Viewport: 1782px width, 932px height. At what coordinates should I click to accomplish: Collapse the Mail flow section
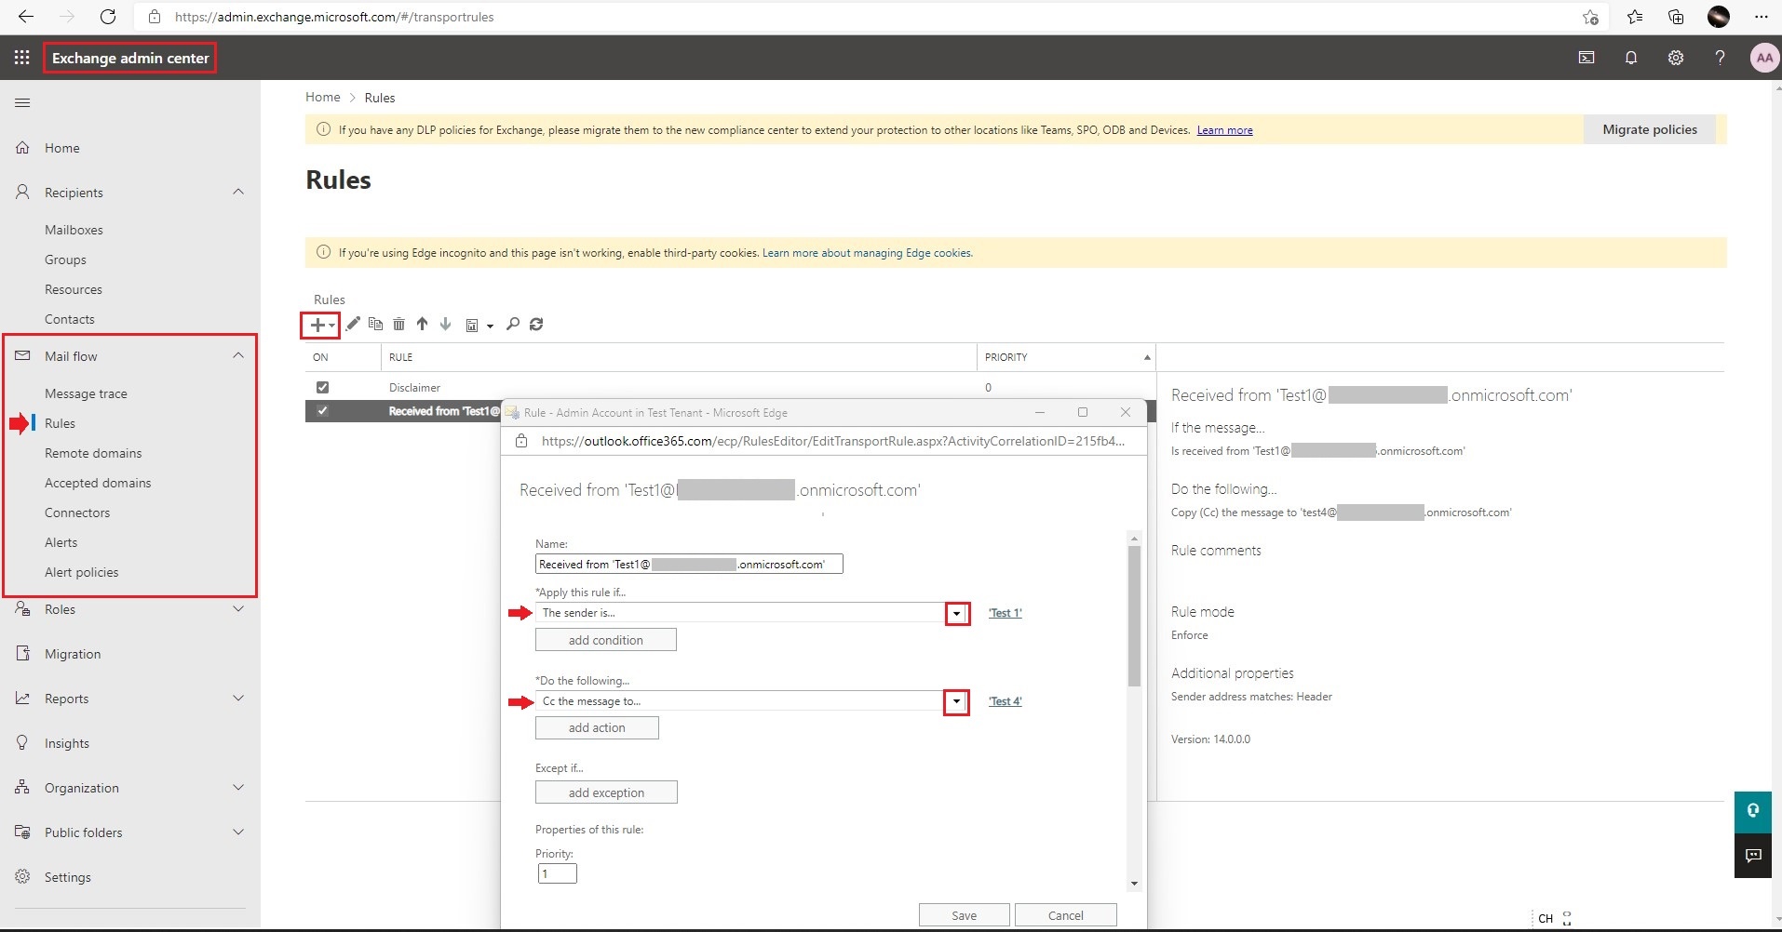[238, 355]
